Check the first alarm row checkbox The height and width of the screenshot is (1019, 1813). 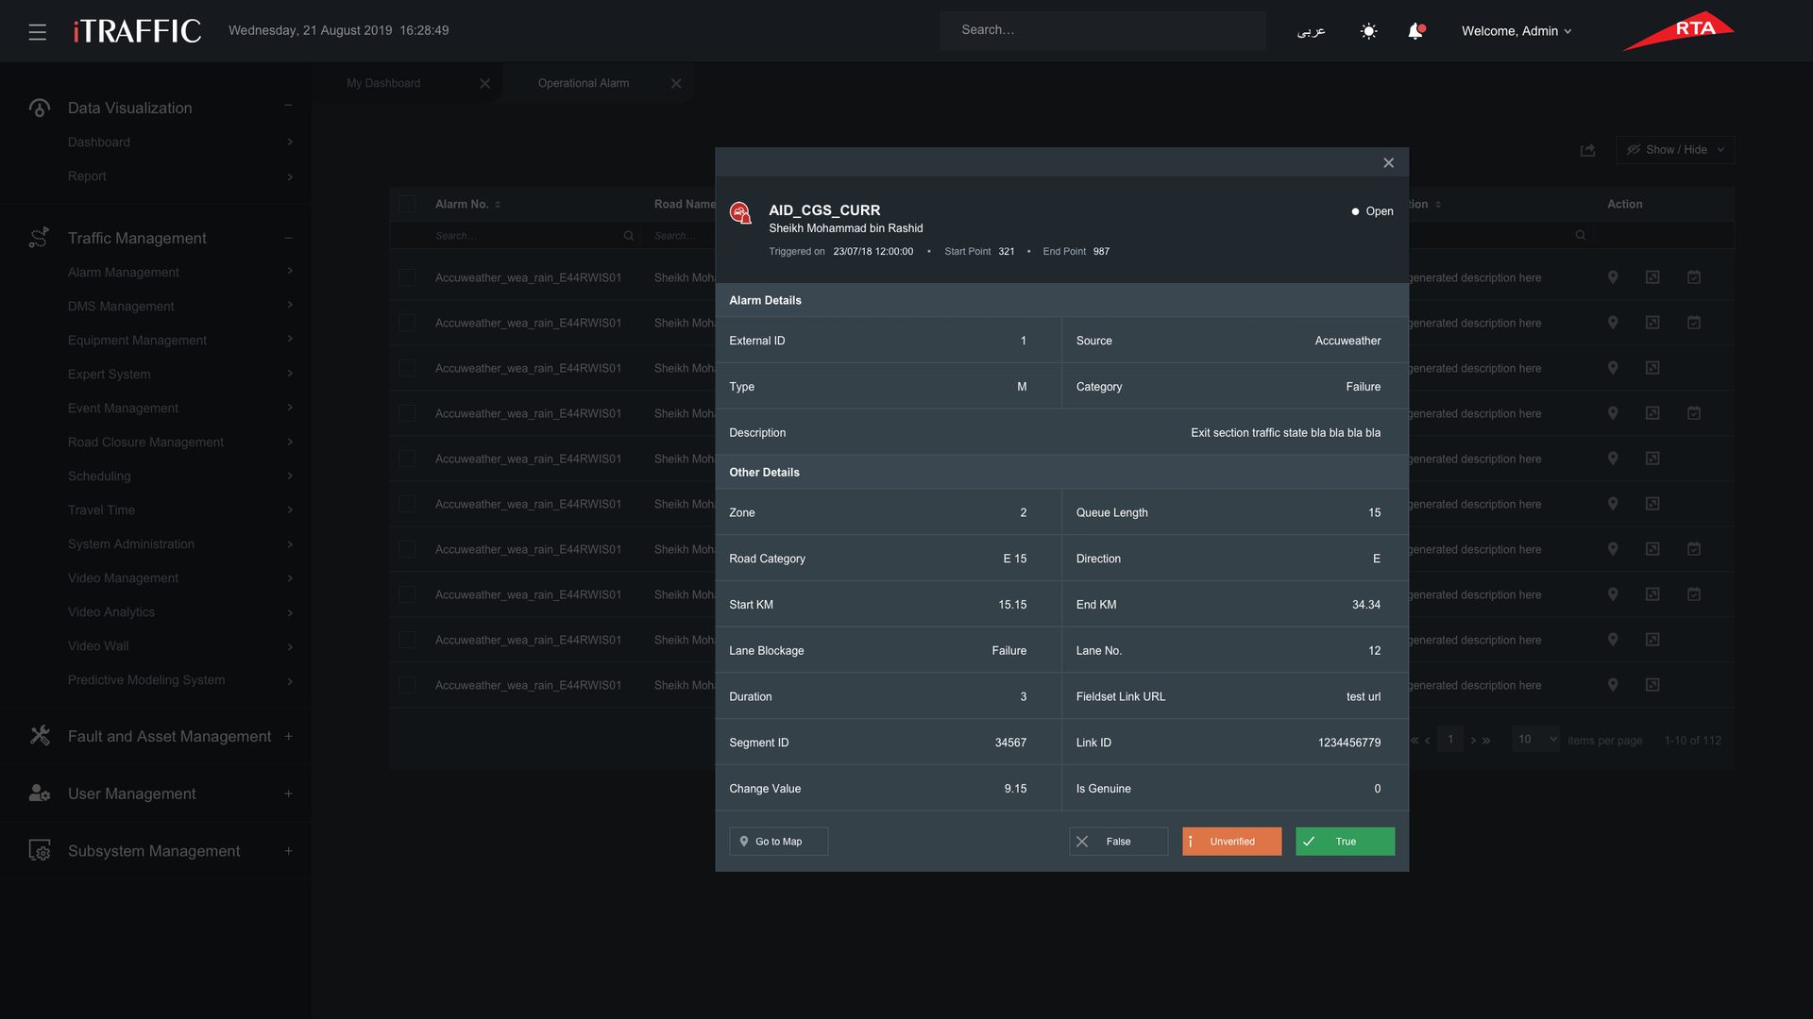click(x=407, y=277)
